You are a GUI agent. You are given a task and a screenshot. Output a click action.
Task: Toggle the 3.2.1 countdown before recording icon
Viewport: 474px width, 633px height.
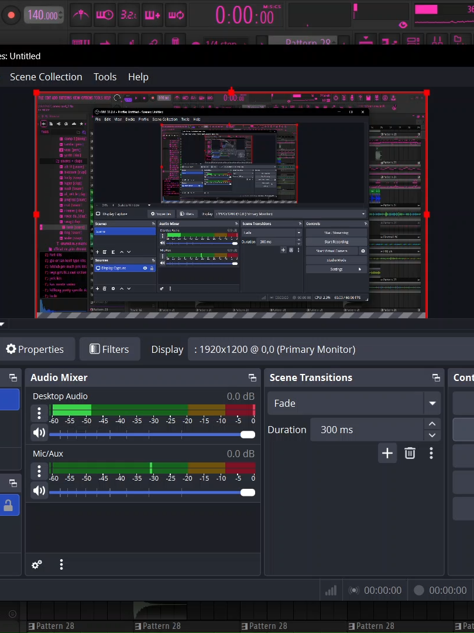tap(129, 15)
